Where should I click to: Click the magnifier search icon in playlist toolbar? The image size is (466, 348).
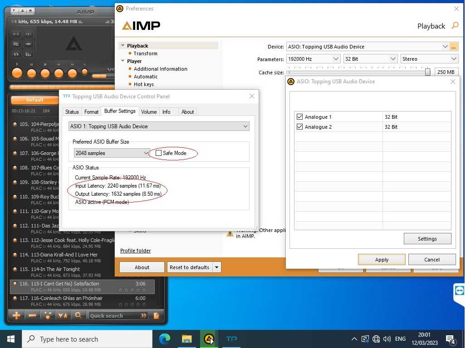coord(78,316)
